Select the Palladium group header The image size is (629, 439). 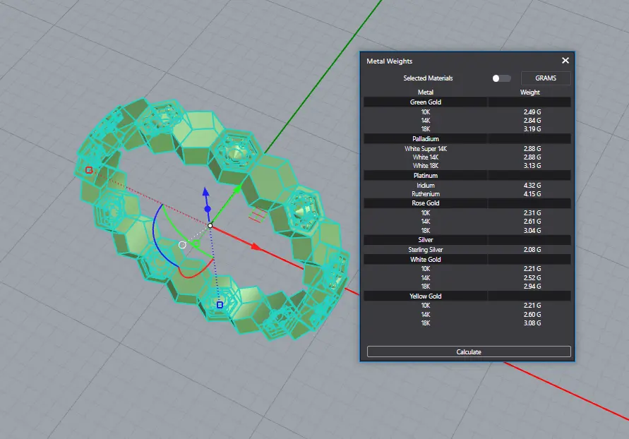(467, 139)
